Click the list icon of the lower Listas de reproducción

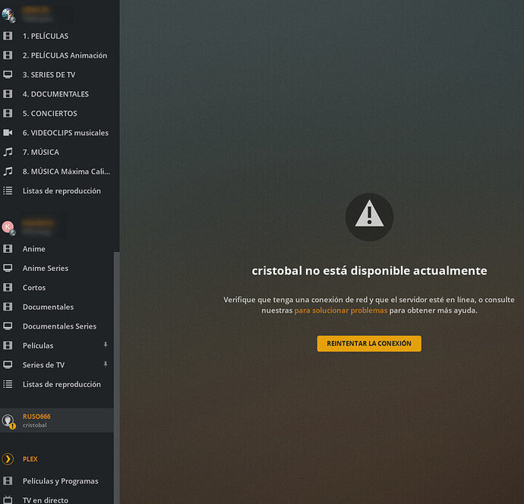(x=8, y=384)
